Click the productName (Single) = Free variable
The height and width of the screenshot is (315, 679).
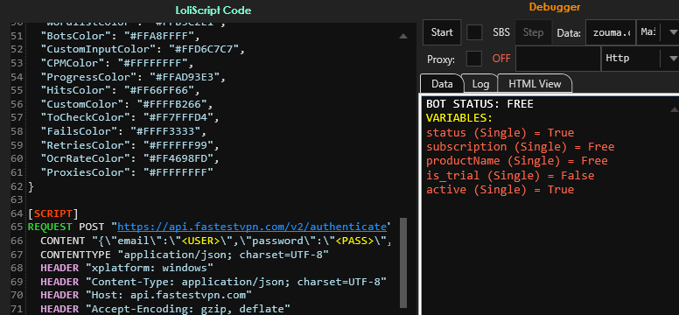(x=516, y=161)
